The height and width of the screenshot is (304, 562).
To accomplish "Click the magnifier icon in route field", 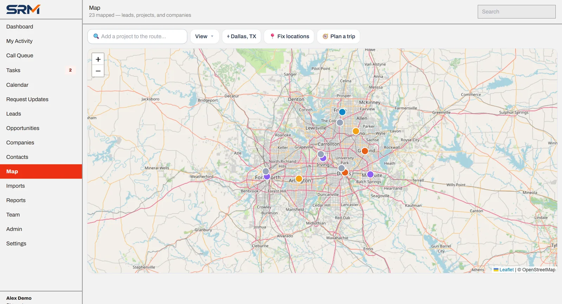I will 96,36.
